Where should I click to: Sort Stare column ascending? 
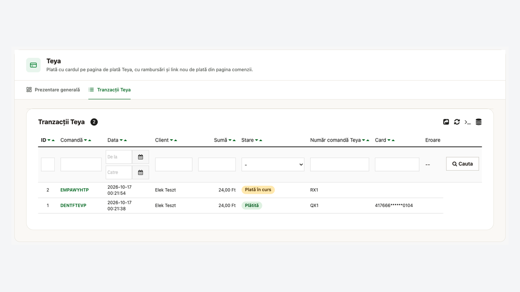261,140
